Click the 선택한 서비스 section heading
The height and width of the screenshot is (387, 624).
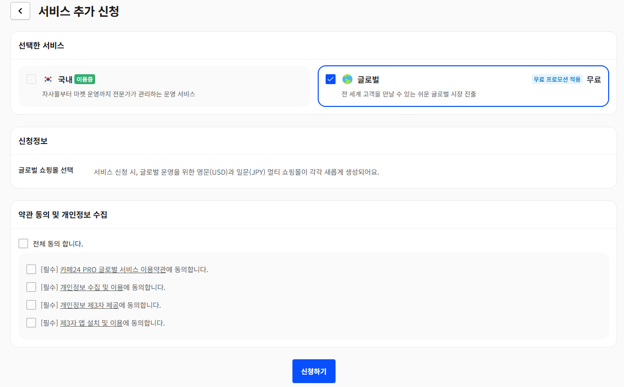click(x=42, y=46)
